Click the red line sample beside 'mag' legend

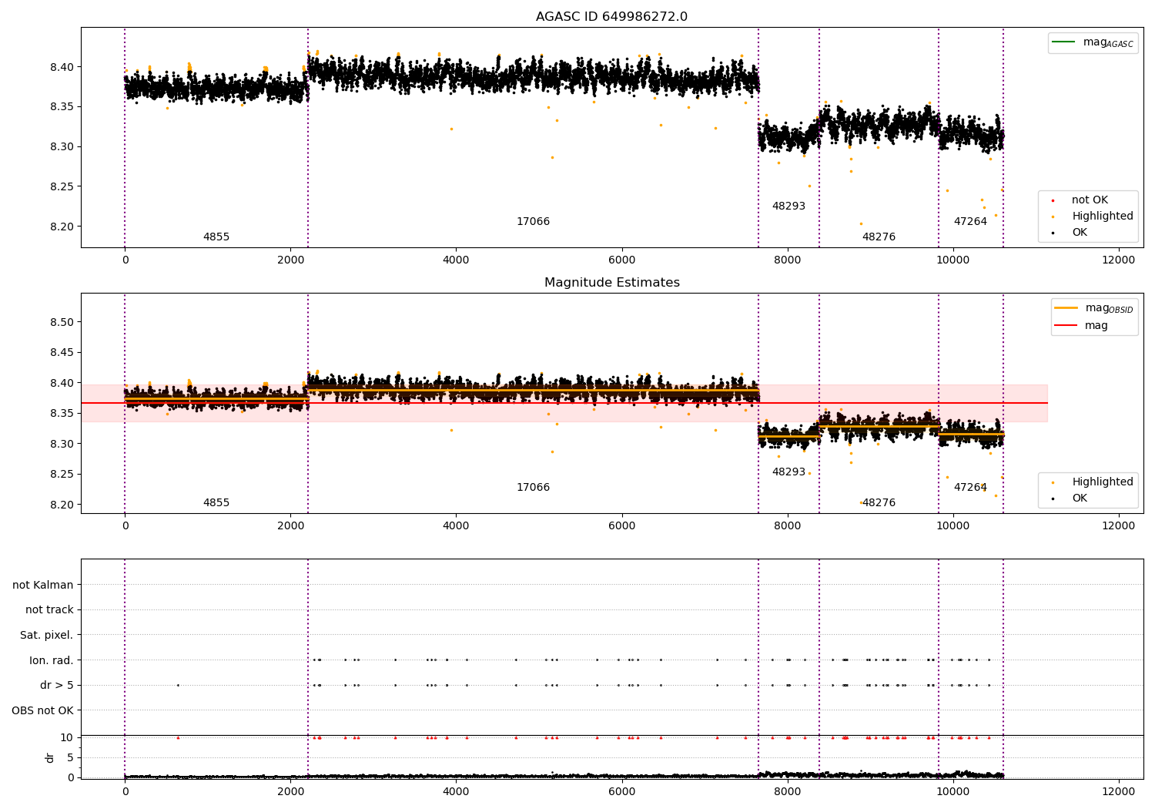(1066, 326)
